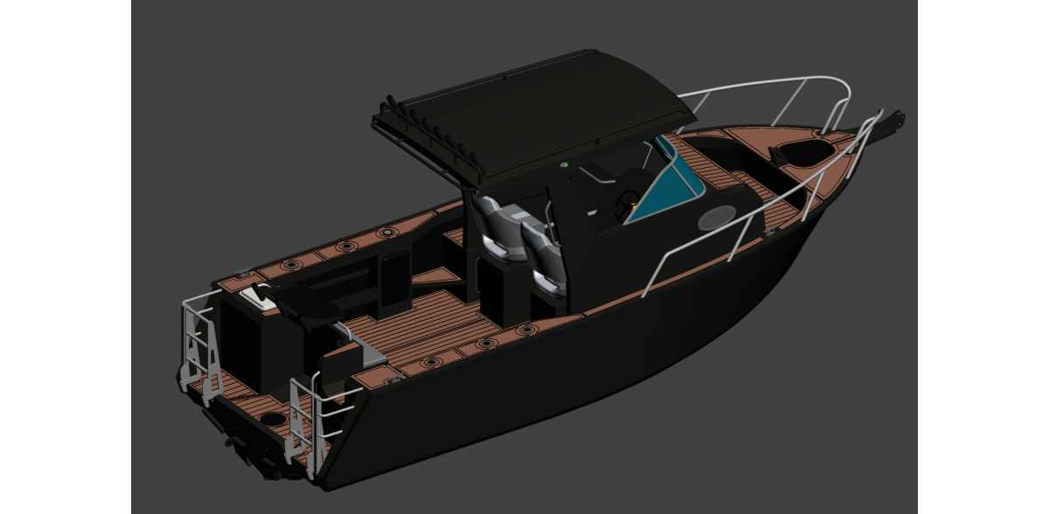The width and height of the screenshot is (1049, 514).
Task: Select the blue windshield glass panel
Action: pos(664,195)
